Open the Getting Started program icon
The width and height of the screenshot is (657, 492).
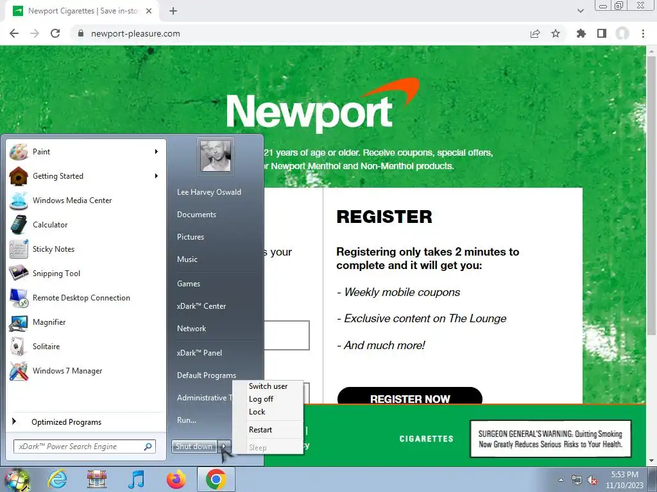click(19, 176)
